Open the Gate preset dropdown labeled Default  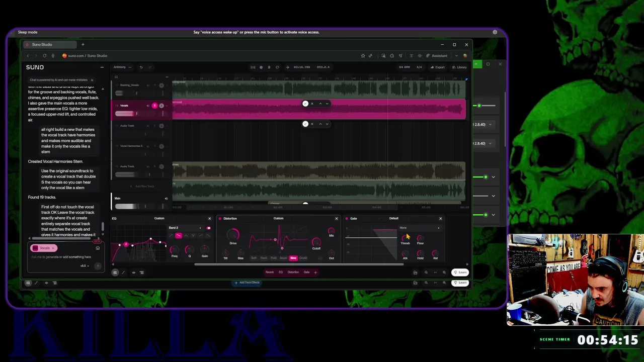pos(394,218)
